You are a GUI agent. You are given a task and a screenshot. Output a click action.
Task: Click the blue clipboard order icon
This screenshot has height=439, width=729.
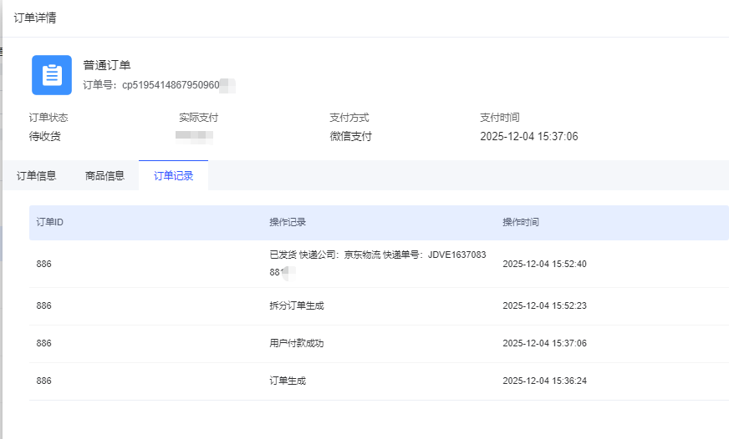(x=52, y=75)
